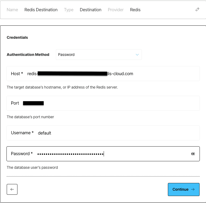Image resolution: width=206 pixels, height=203 pixels.
Task: Click the Type label in summary bar
Action: [68, 10]
